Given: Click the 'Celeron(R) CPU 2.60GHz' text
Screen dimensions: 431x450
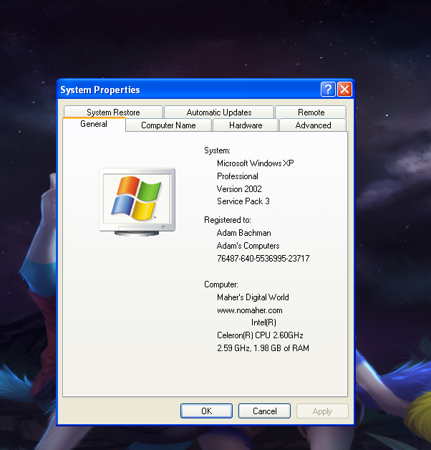Looking at the screenshot, I should 260,335.
